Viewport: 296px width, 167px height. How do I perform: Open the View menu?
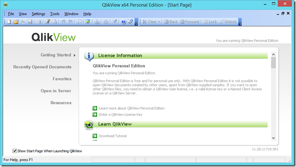[x=23, y=14]
